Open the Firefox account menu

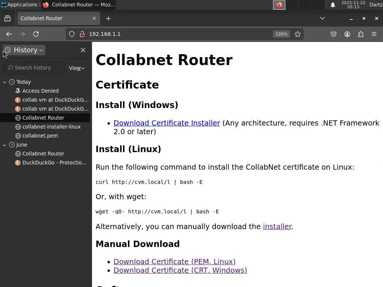coord(347,34)
